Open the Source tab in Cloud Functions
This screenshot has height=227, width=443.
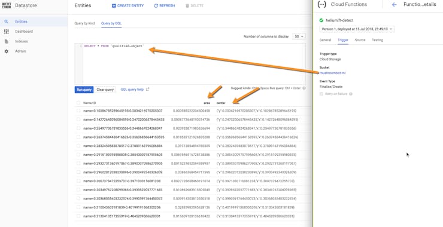(x=360, y=40)
